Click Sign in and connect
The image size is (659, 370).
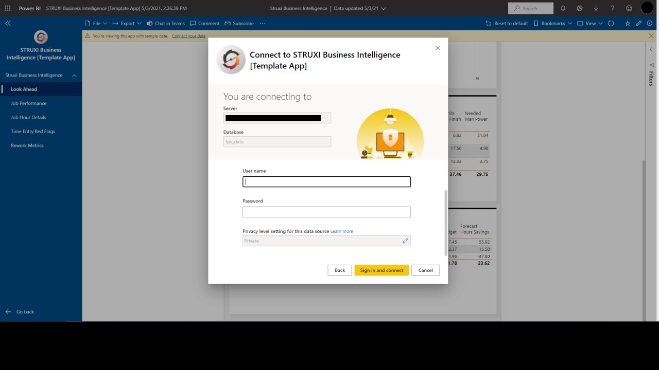(x=381, y=270)
